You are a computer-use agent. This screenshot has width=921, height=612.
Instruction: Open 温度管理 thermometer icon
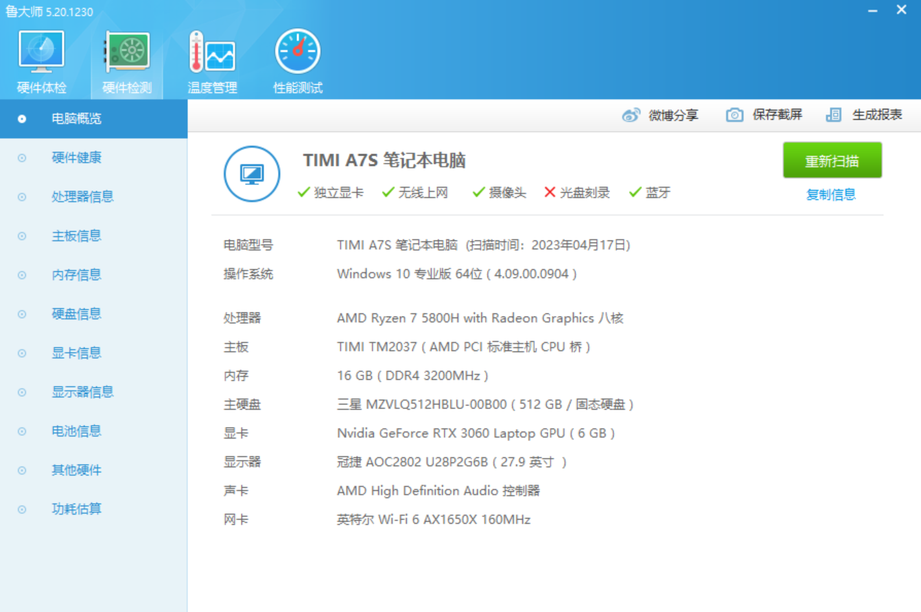212,52
